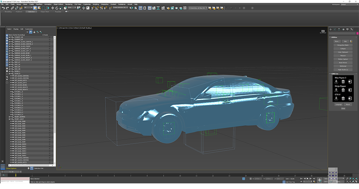359x189 pixels.
Task: Toggle the Display Lights filter in Scene Explorer
Action: point(7,41)
